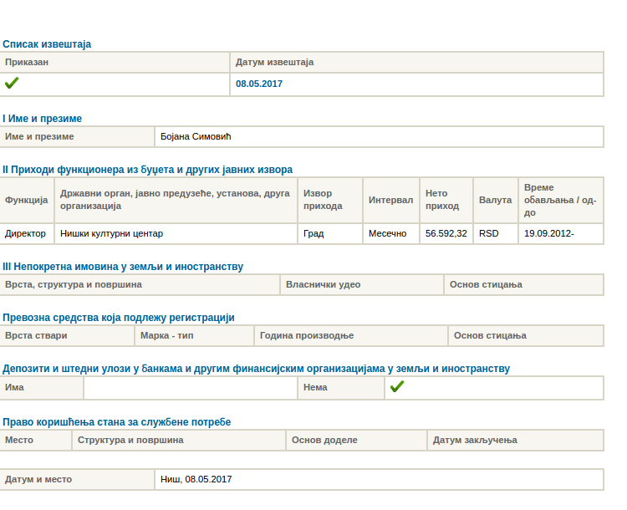627x510 pixels.
Task: Select the Ниш, 08.05.2017 field
Action: pos(196,480)
